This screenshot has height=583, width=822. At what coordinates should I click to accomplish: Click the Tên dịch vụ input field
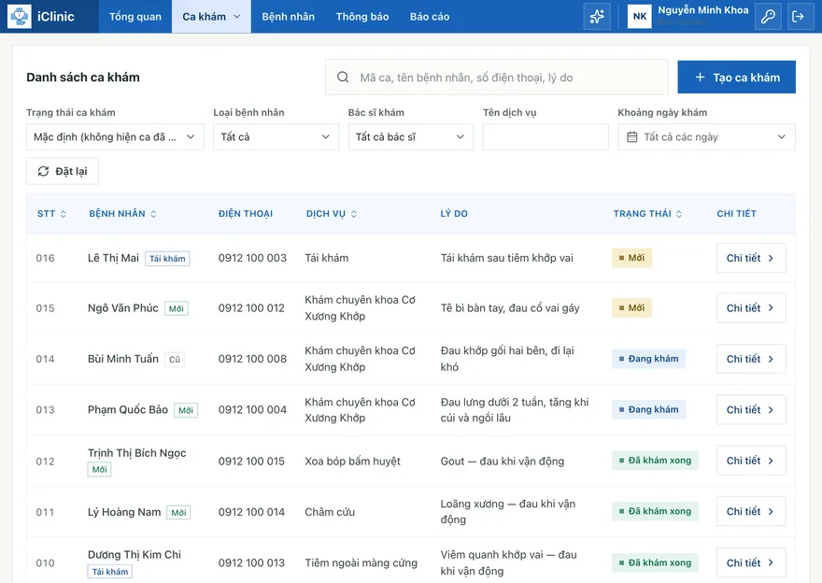coord(546,136)
